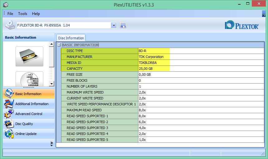Click the Advanced Control gears icon
The height and width of the screenshot is (159, 268).
(x=9, y=113)
